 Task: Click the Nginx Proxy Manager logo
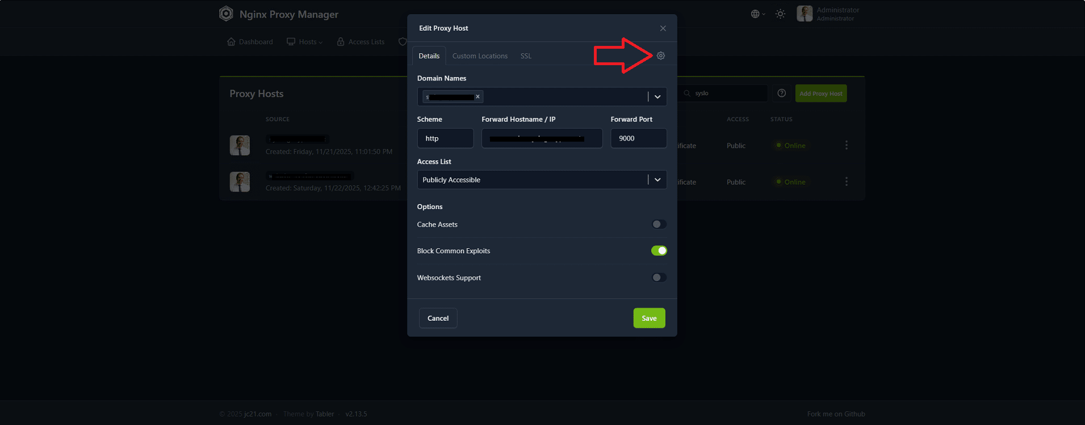point(226,14)
